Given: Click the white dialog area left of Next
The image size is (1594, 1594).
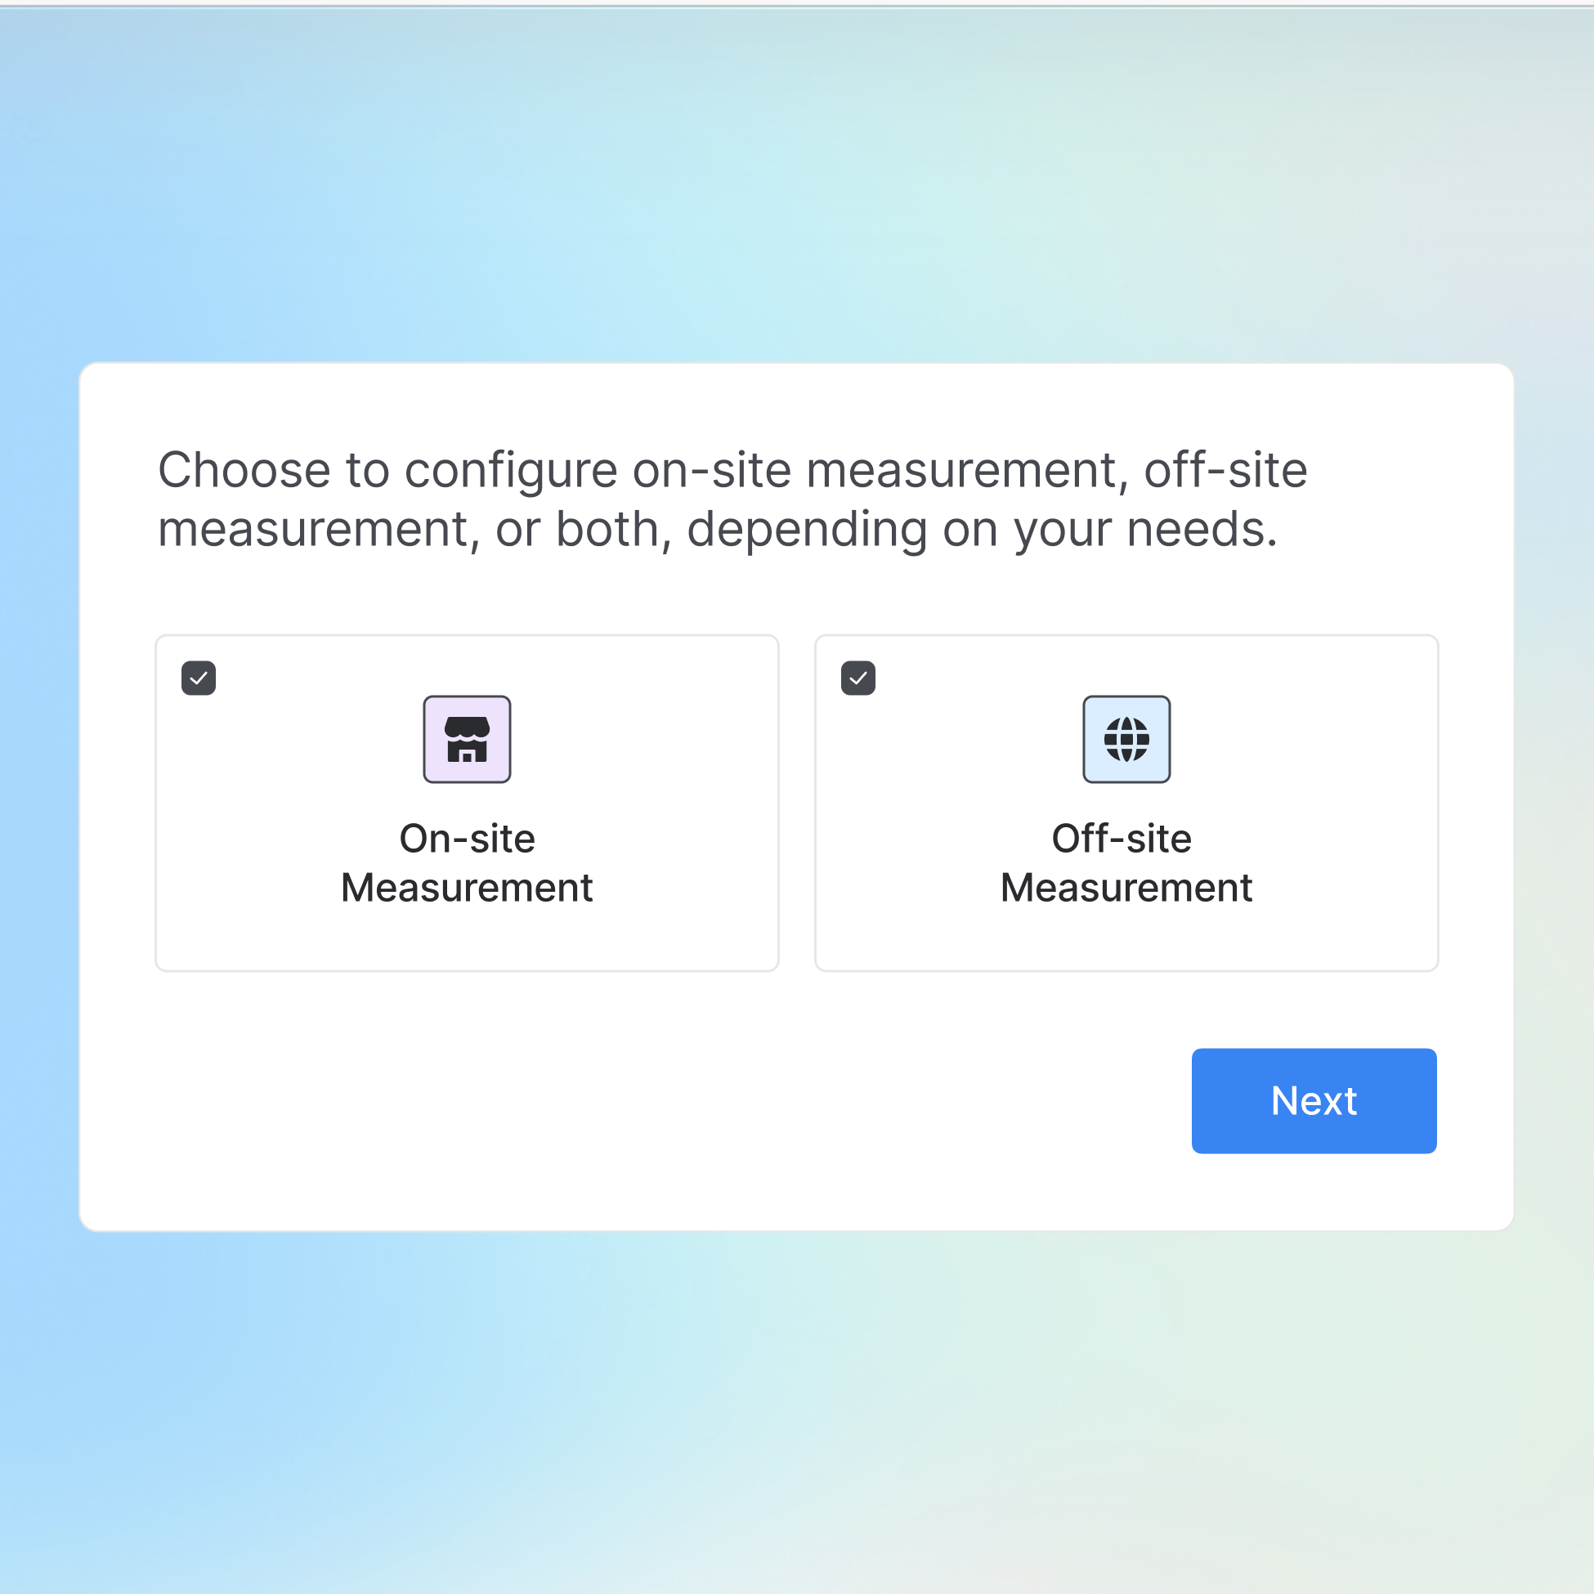Looking at the screenshot, I should click(x=742, y=1100).
